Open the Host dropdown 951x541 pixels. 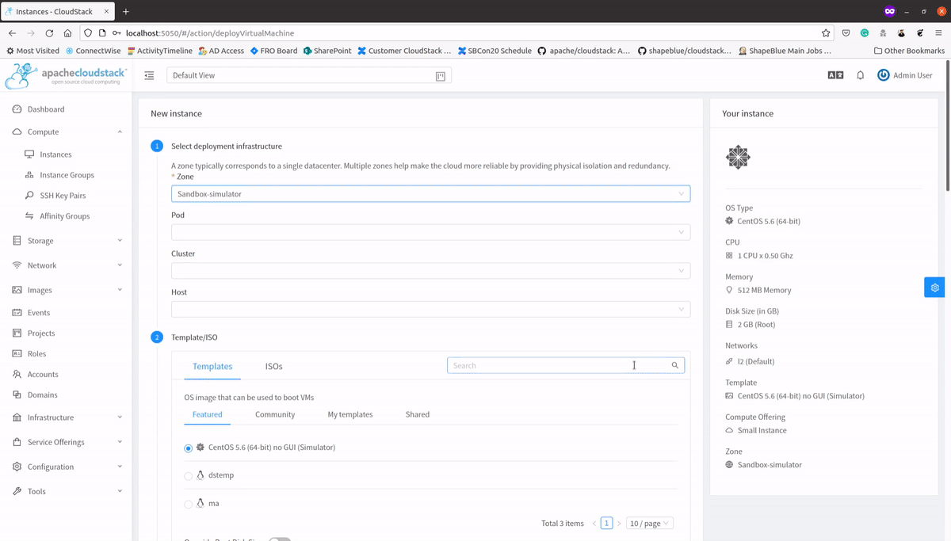point(430,310)
